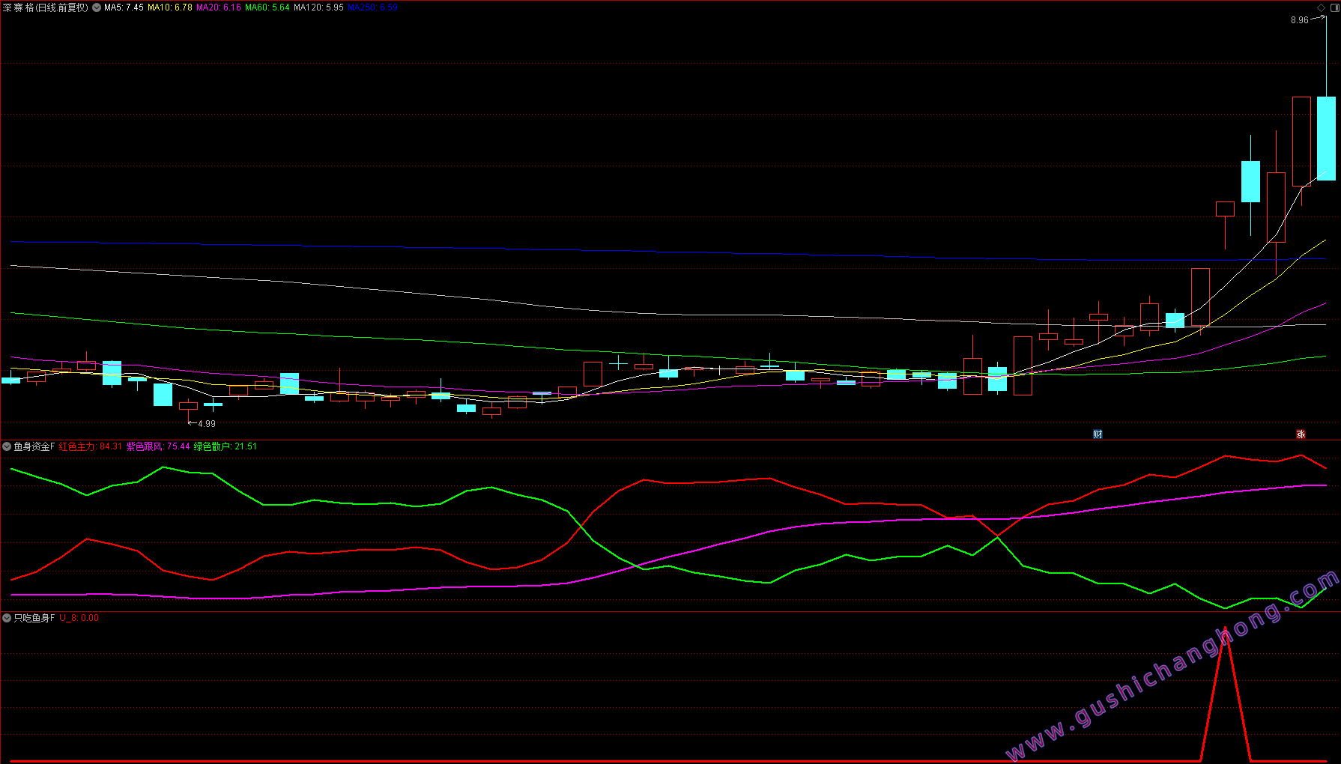
Task: Click the diamond icon at top right
Action: (1321, 7)
